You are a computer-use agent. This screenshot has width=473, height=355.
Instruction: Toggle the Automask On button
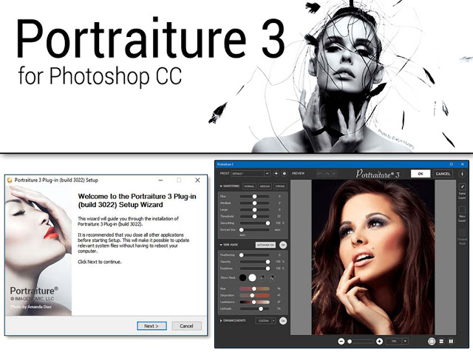265,245
